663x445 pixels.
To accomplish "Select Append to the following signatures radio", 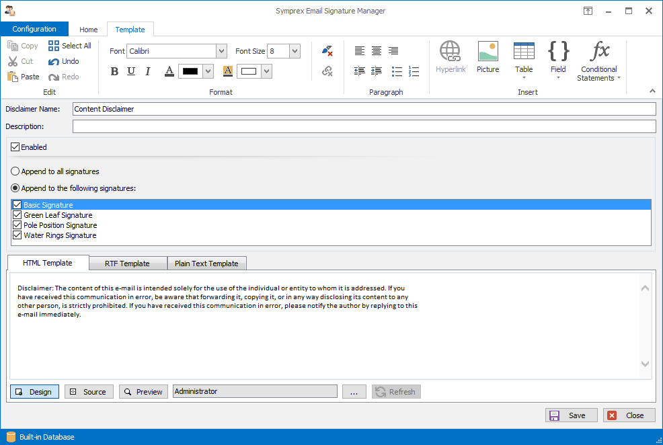I will point(15,188).
